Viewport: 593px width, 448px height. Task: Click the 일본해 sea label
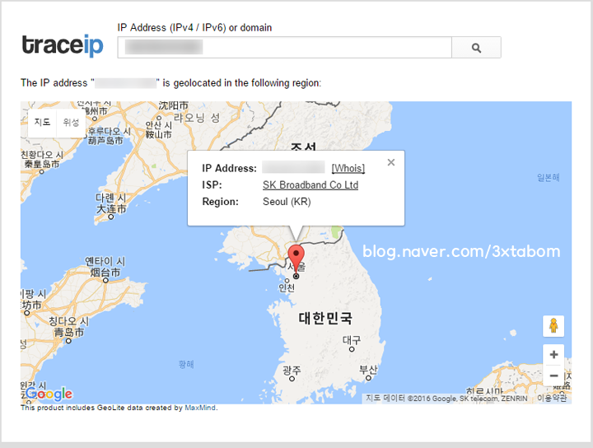(x=548, y=177)
